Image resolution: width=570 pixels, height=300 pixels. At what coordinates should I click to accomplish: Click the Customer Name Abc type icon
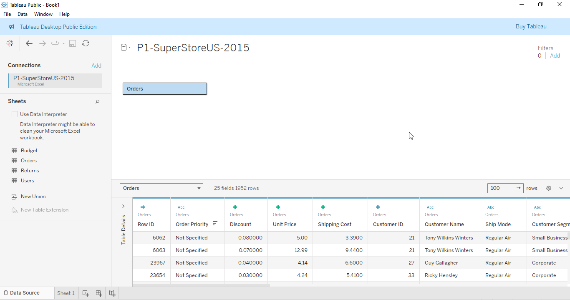tap(430, 207)
